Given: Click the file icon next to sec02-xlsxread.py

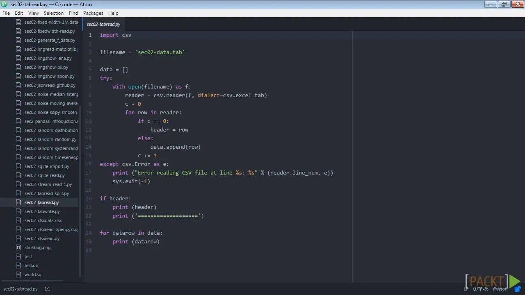Looking at the screenshot, I should (18, 238).
